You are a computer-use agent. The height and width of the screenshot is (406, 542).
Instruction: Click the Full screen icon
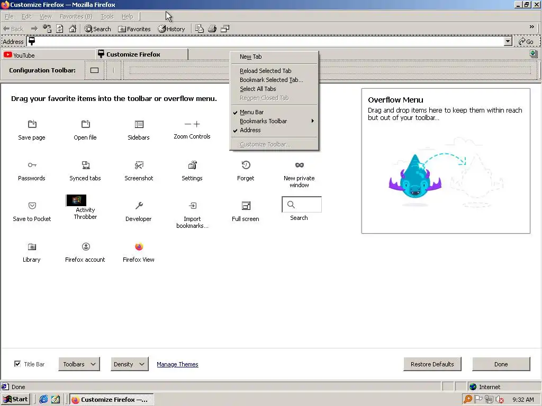pyautogui.click(x=246, y=206)
